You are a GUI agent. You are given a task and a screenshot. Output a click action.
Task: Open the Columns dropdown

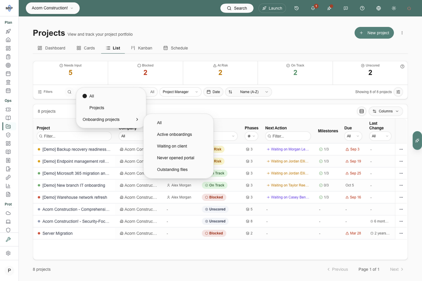(x=386, y=111)
